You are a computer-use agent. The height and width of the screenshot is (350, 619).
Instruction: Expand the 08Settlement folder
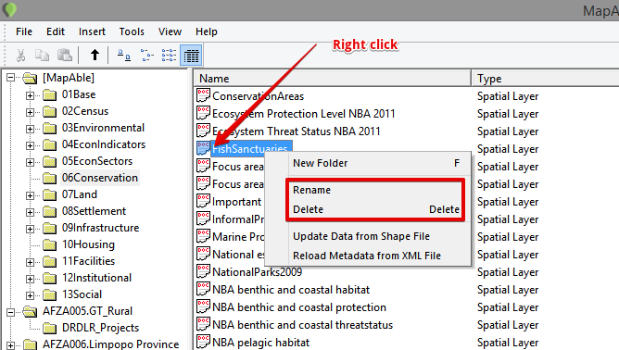(30, 212)
